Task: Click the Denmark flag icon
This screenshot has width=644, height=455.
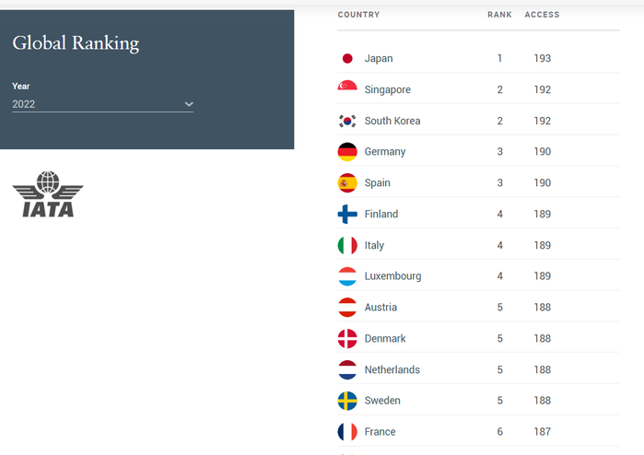Action: pyautogui.click(x=347, y=338)
